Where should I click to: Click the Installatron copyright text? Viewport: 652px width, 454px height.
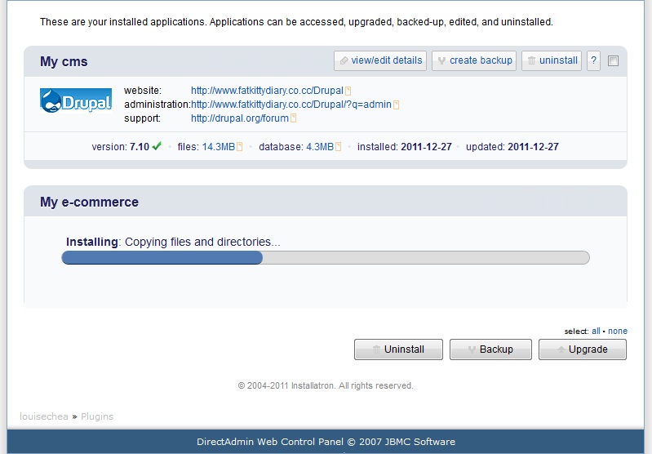point(326,385)
